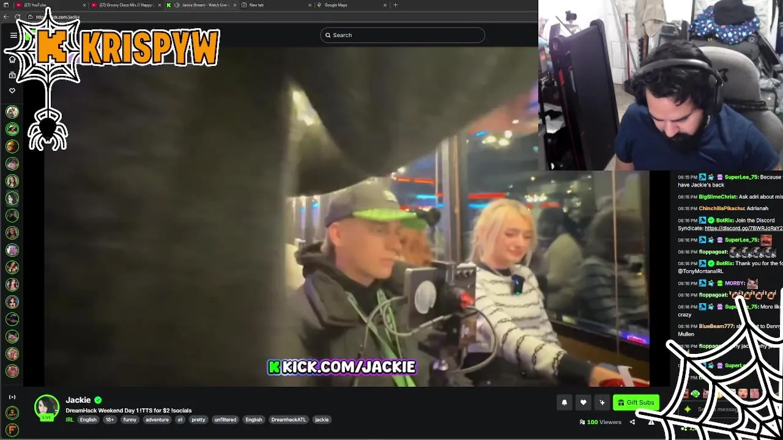Click BigSlimeChrist username in chat
This screenshot has height=440, width=783.
tap(718, 197)
